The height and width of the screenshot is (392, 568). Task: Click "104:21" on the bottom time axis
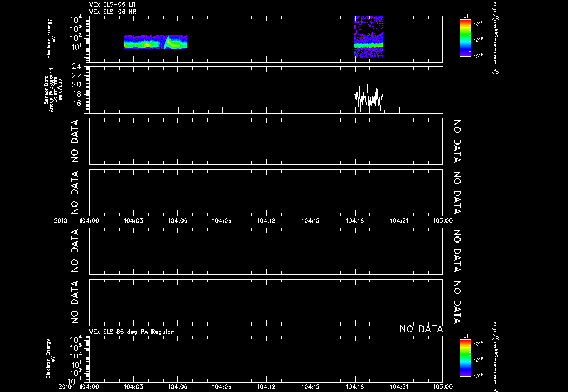399,387
